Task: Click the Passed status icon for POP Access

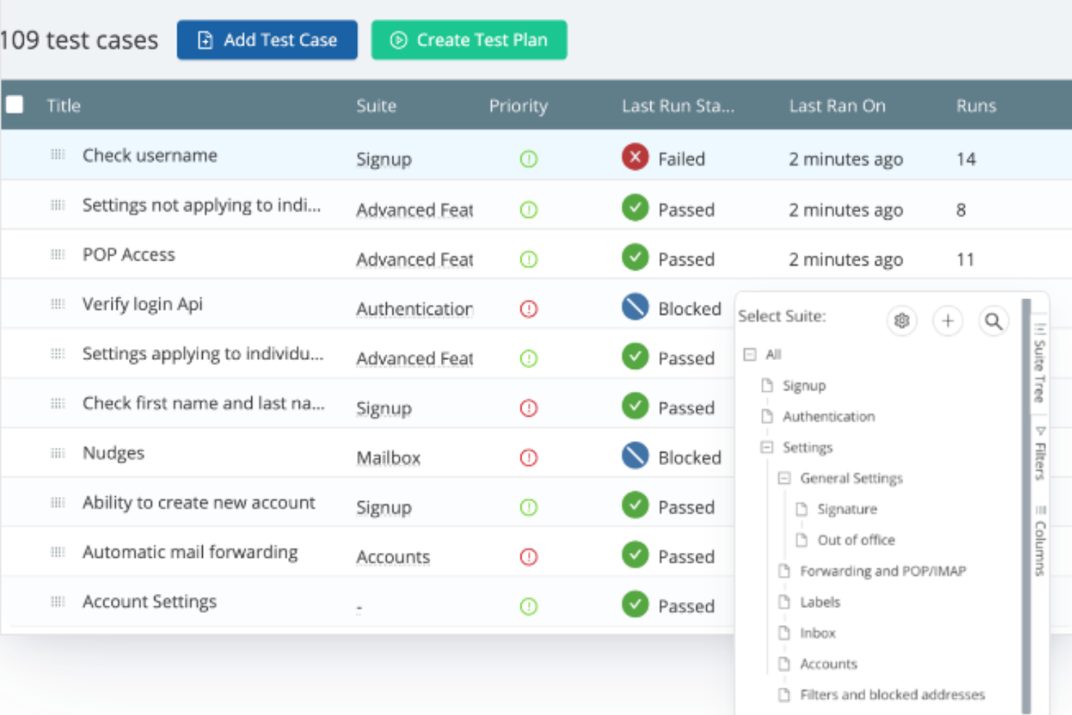Action: (635, 259)
